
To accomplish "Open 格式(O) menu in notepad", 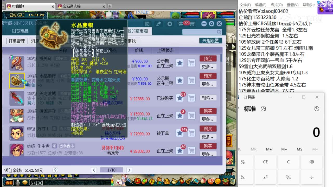I will point(277,5).
